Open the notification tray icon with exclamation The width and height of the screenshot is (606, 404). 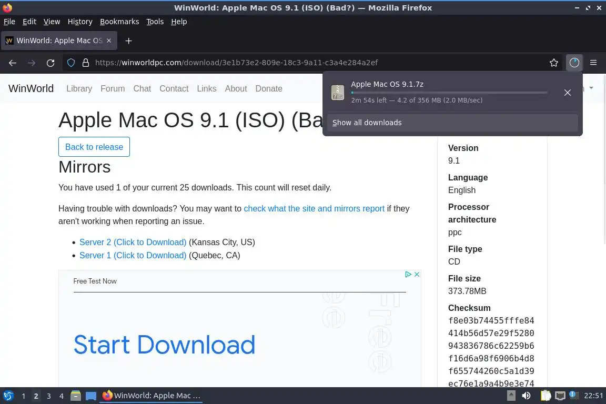(x=573, y=395)
